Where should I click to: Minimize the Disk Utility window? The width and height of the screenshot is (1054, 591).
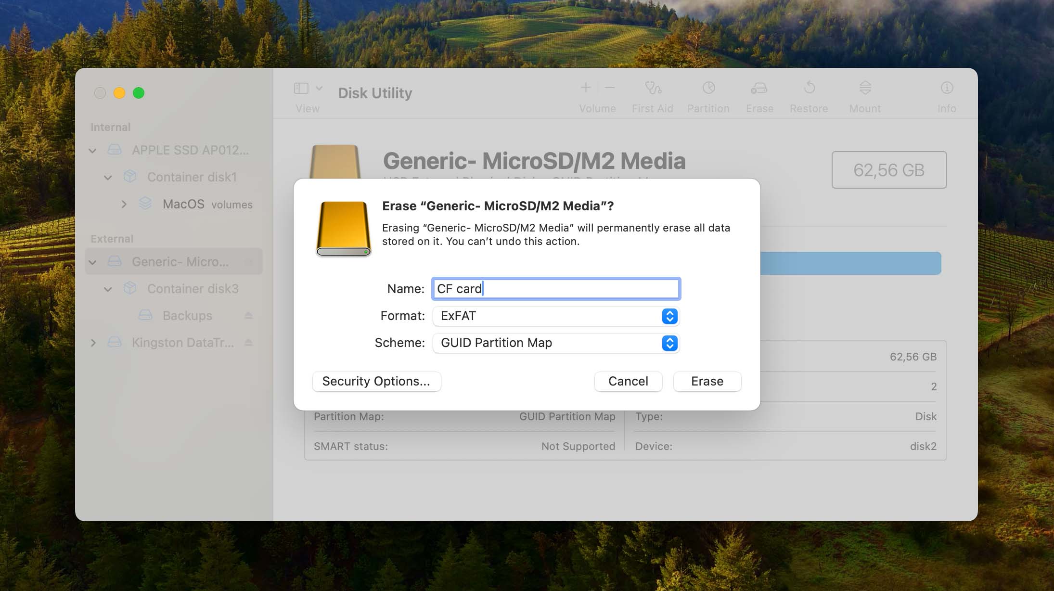point(119,93)
